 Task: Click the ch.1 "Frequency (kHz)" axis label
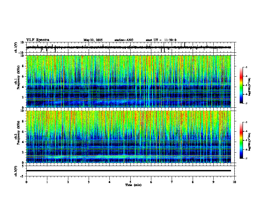(x=18, y=77)
